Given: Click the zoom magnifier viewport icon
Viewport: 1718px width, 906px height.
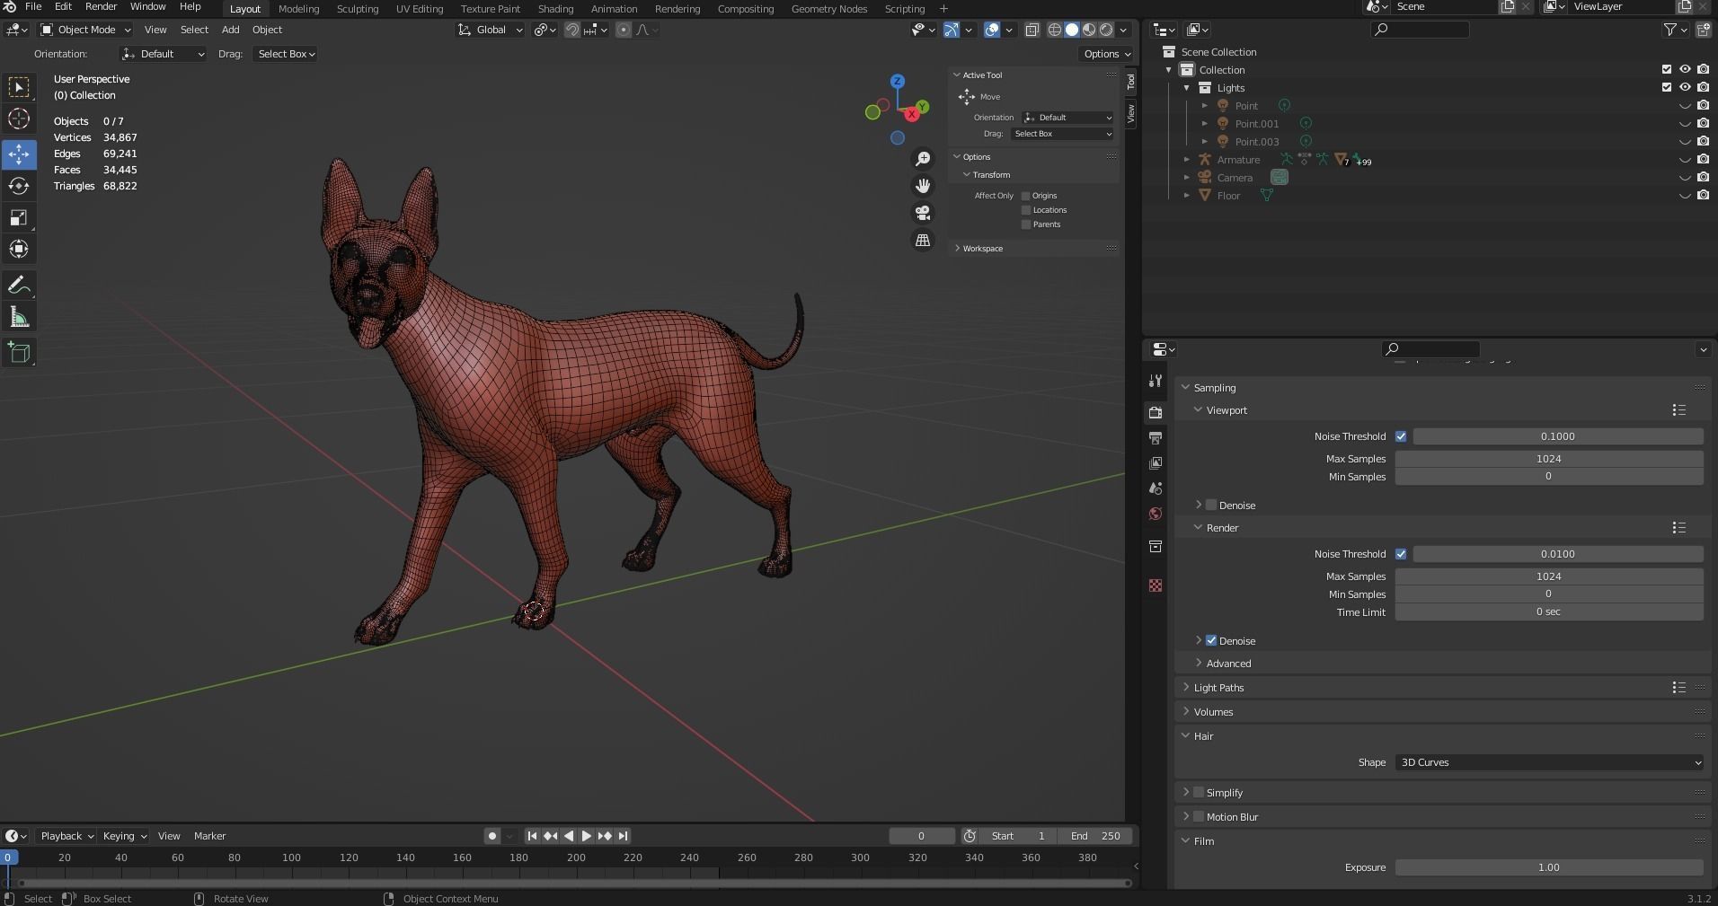Looking at the screenshot, I should click(x=923, y=159).
